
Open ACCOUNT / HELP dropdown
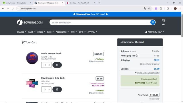click(x=154, y=32)
